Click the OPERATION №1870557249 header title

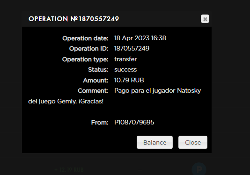pyautogui.click(x=74, y=19)
